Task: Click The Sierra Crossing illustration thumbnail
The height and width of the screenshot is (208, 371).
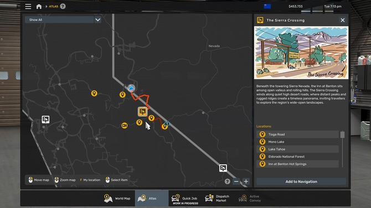Action: click(301, 53)
